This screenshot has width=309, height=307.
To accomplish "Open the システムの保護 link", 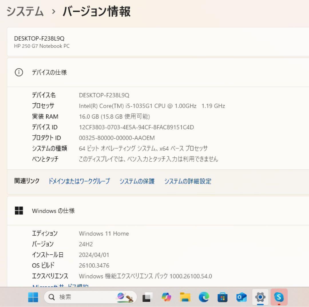I will (137, 181).
